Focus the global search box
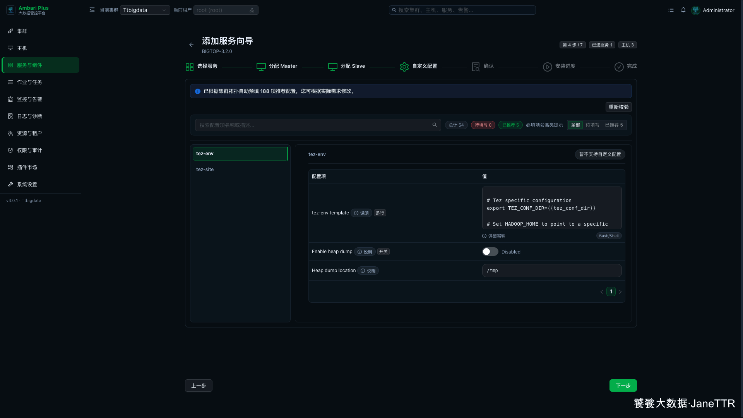This screenshot has height=418, width=743. [x=462, y=10]
